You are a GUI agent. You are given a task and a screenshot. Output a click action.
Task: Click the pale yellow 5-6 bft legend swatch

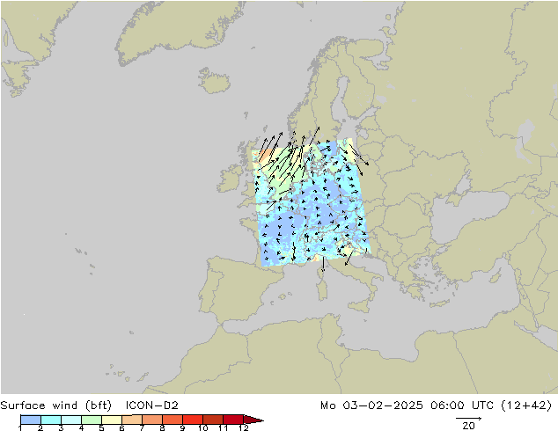pyautogui.click(x=112, y=420)
